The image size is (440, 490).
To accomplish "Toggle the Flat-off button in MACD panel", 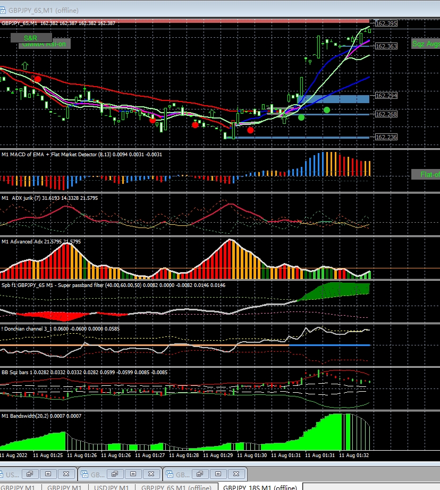I will click(426, 174).
